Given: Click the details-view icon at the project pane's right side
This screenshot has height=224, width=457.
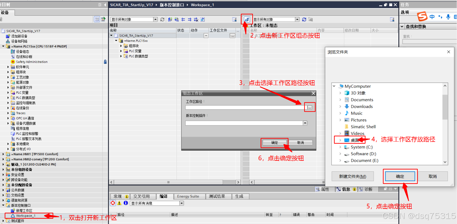Looking at the screenshot, I should (234, 19).
